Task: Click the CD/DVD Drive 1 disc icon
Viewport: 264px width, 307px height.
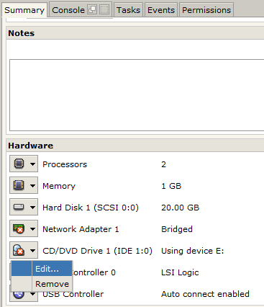Action: click(19, 250)
